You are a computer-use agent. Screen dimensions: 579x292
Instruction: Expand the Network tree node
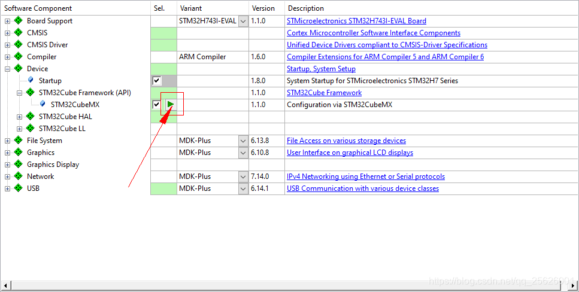coord(7,177)
